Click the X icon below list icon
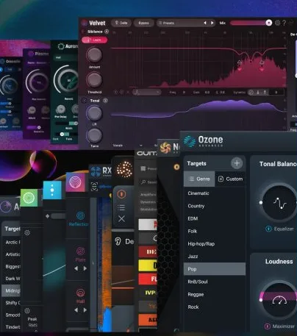The width and height of the screenshot is (297, 336). pos(121,218)
